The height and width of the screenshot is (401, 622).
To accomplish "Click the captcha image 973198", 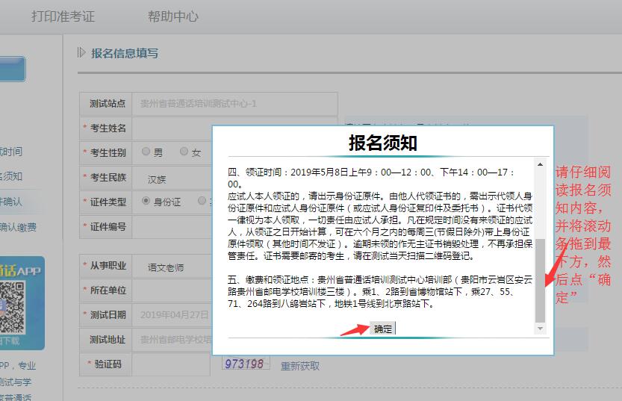I will click(x=244, y=364).
